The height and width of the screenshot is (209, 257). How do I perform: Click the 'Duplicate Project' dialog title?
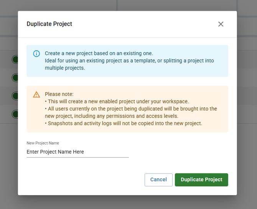coord(49,24)
